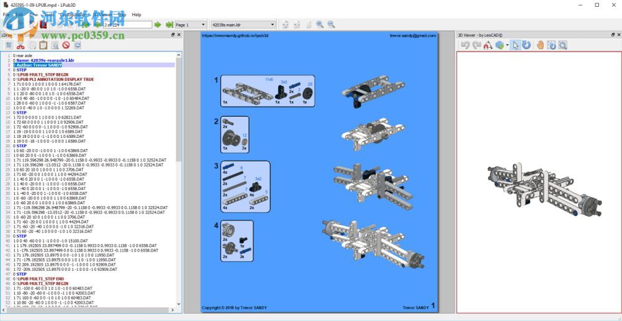Click the step number 3 on the page
This screenshot has height=321, width=622.
pos(216,166)
